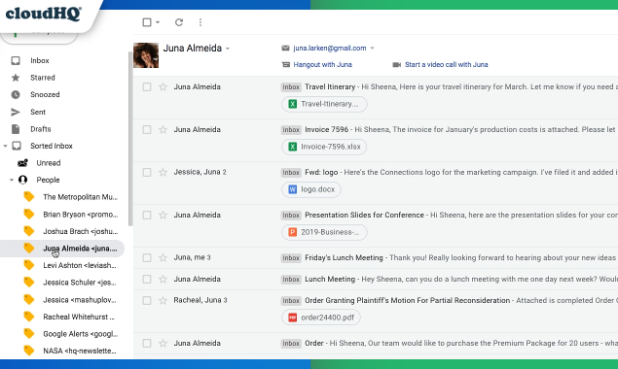Open the logo.docx attachment chip
The image size is (618, 369).
[311, 189]
